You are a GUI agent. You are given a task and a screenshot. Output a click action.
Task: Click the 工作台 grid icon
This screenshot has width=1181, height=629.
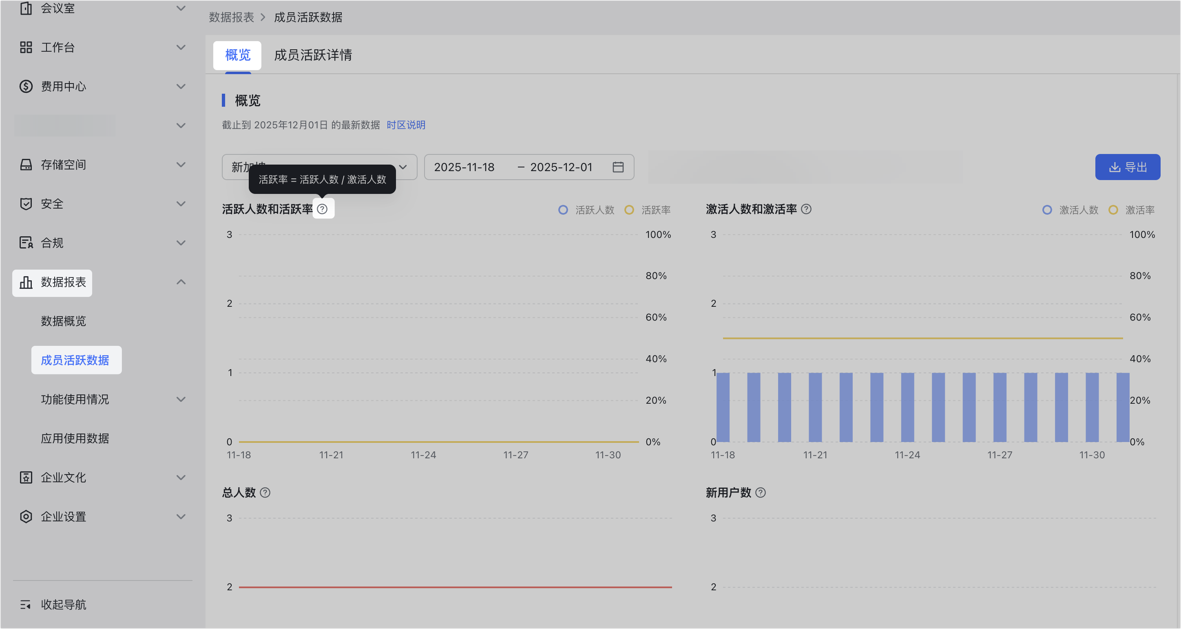coord(26,47)
